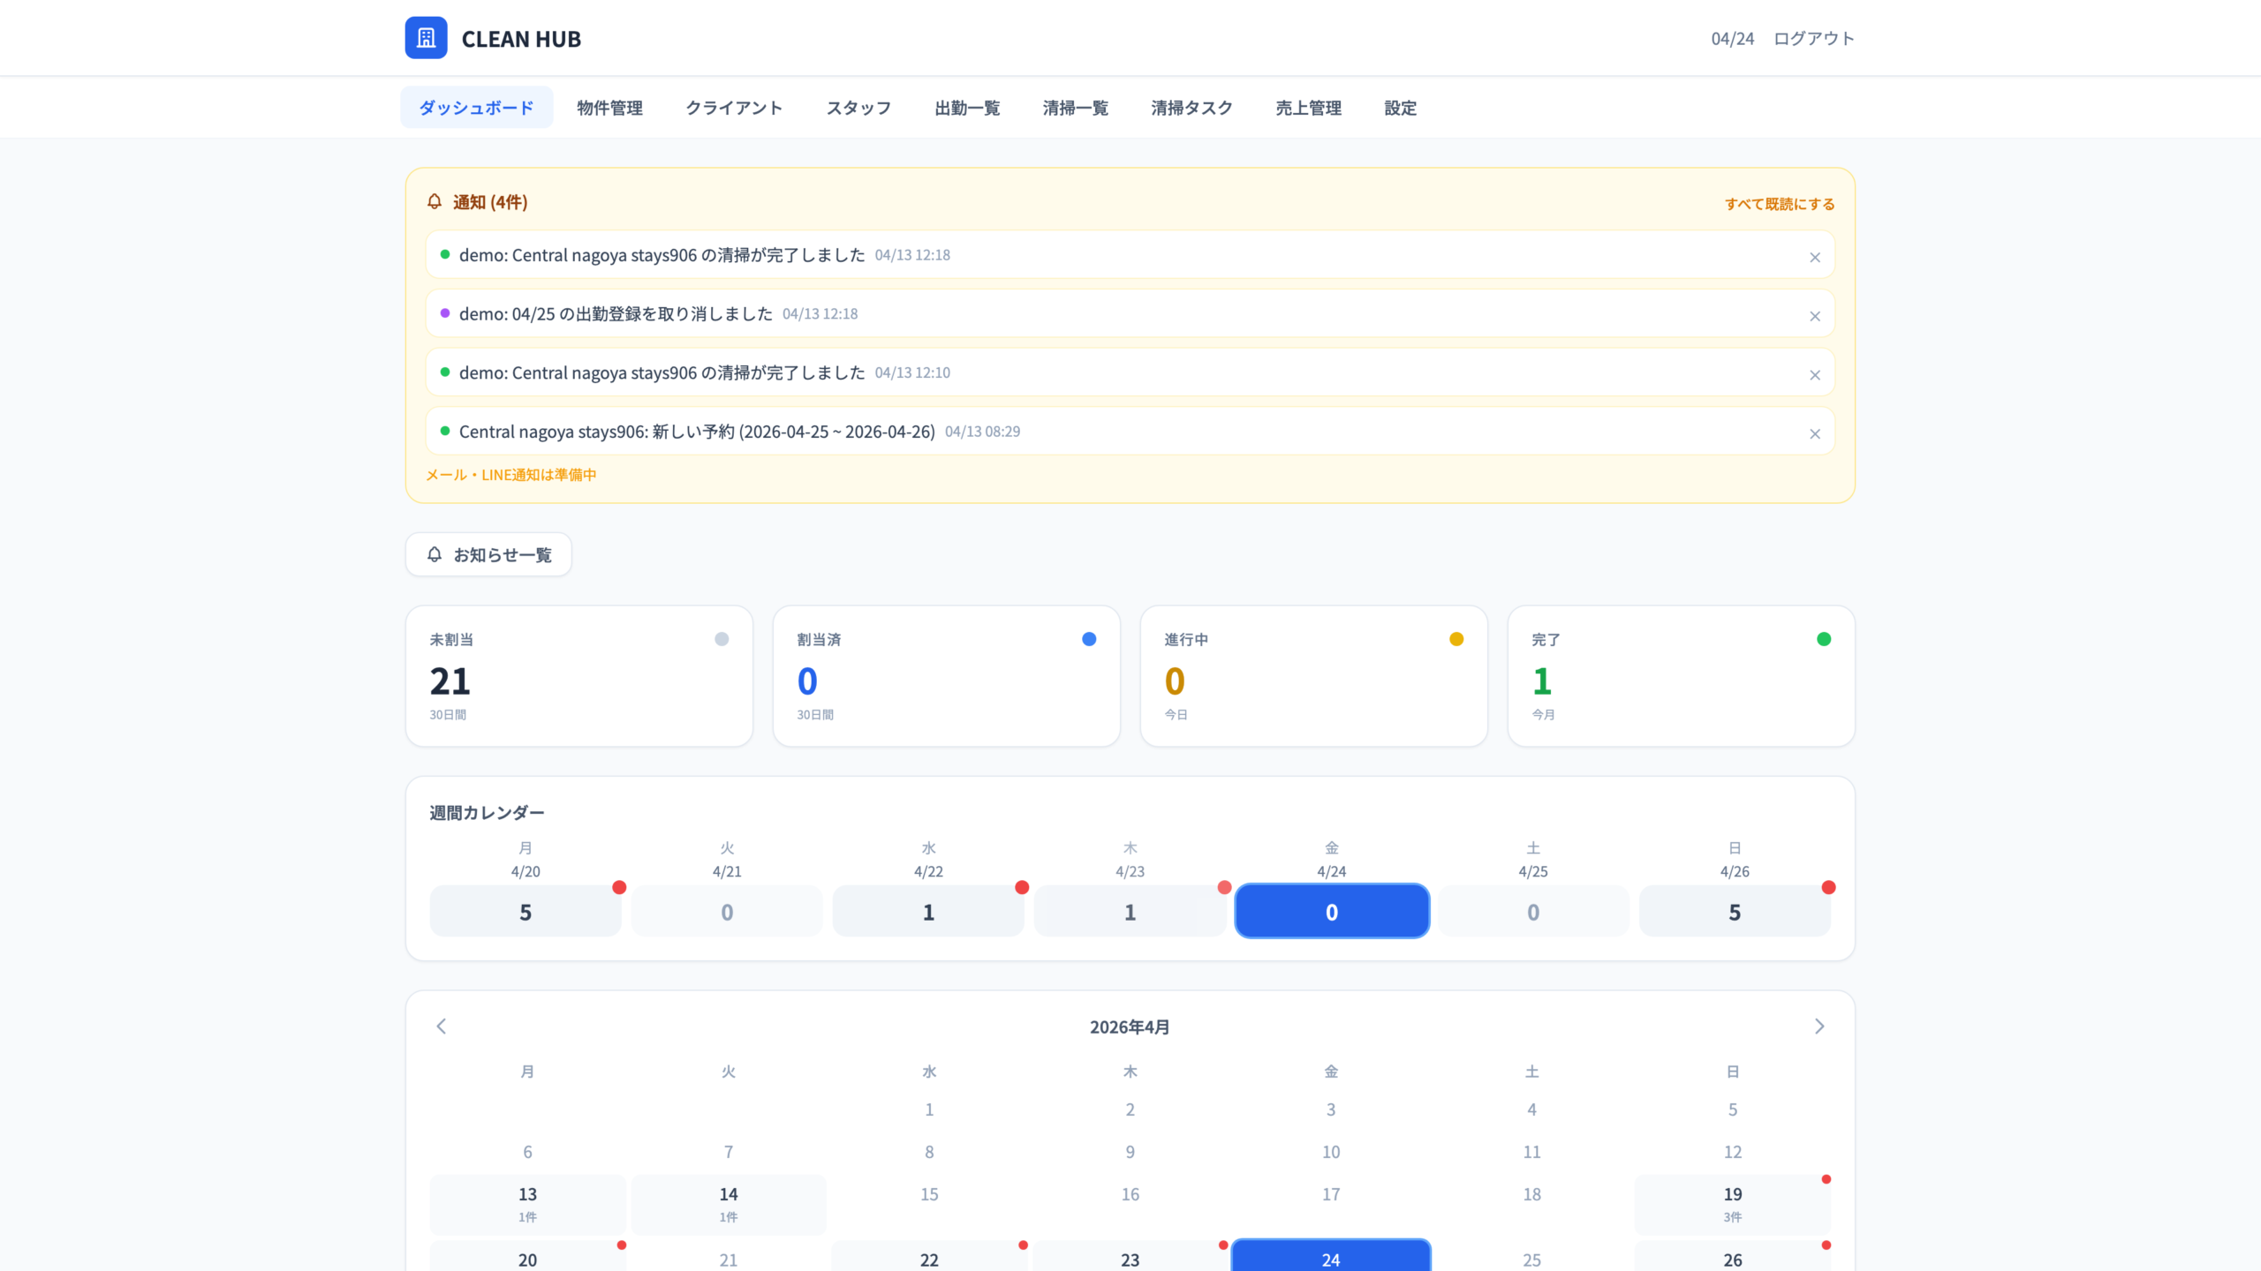Dismiss the 04/13 12:18 清掃が完了しました notification
Screen dimensions: 2261x1271
1815,258
